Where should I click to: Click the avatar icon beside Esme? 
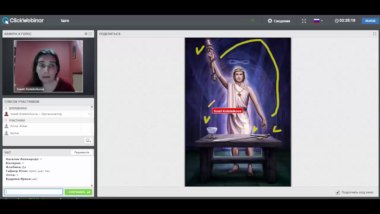(7, 133)
